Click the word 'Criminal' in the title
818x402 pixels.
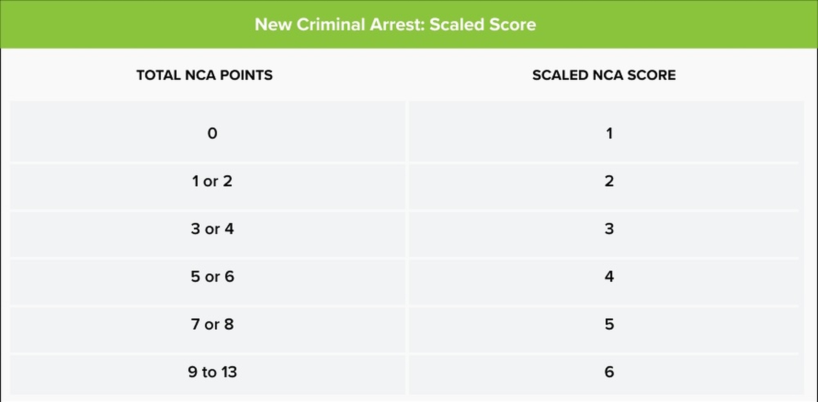click(x=330, y=25)
